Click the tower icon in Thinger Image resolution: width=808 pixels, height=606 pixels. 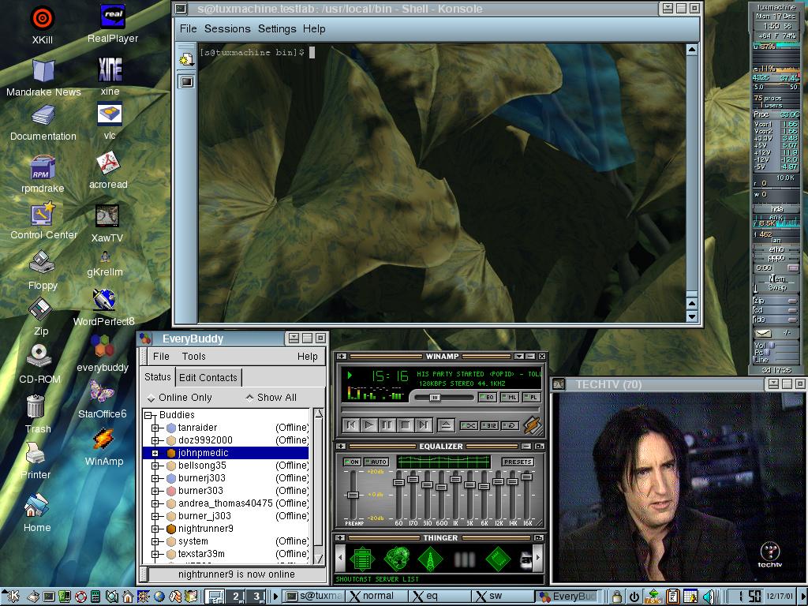[430, 559]
